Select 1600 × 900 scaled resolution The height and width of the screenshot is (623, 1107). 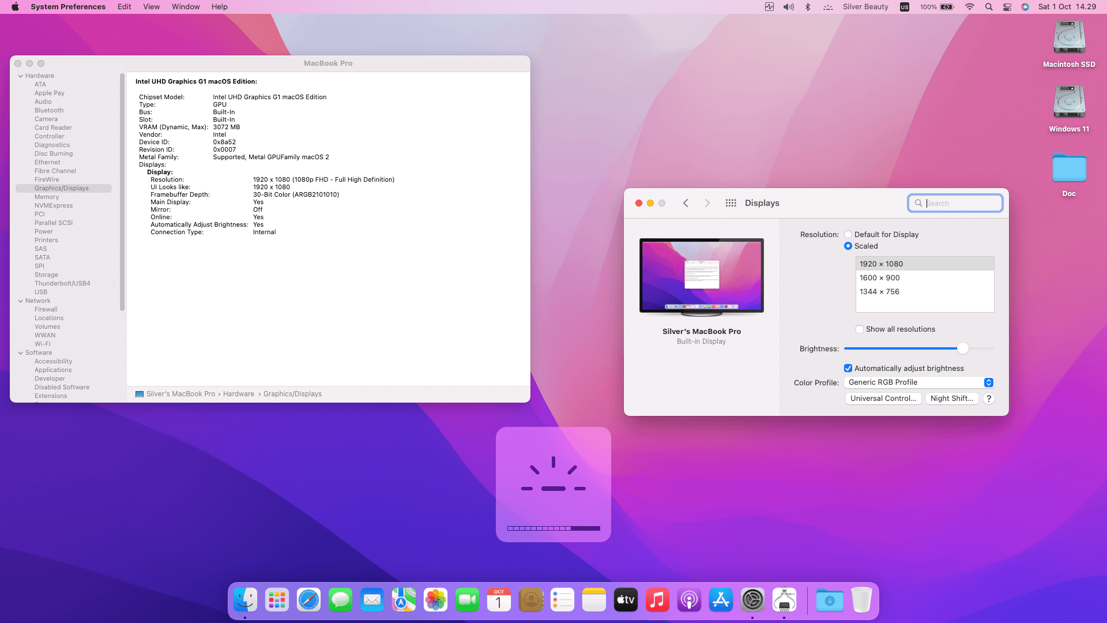click(x=925, y=278)
